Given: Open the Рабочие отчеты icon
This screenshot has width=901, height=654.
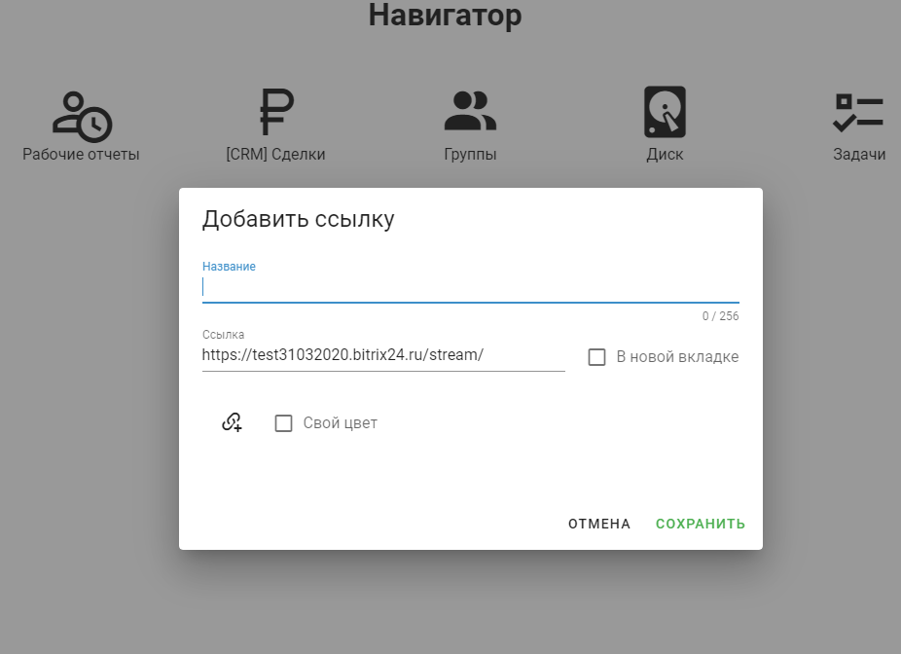Looking at the screenshot, I should 82,117.
